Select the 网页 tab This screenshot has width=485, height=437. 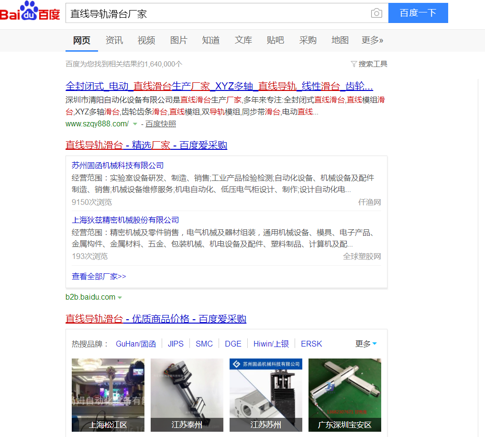coord(82,40)
